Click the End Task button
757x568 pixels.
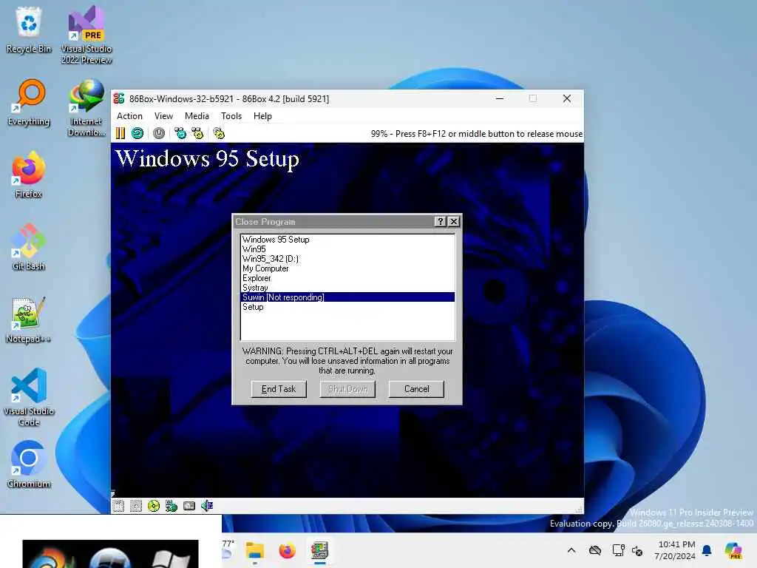point(279,389)
